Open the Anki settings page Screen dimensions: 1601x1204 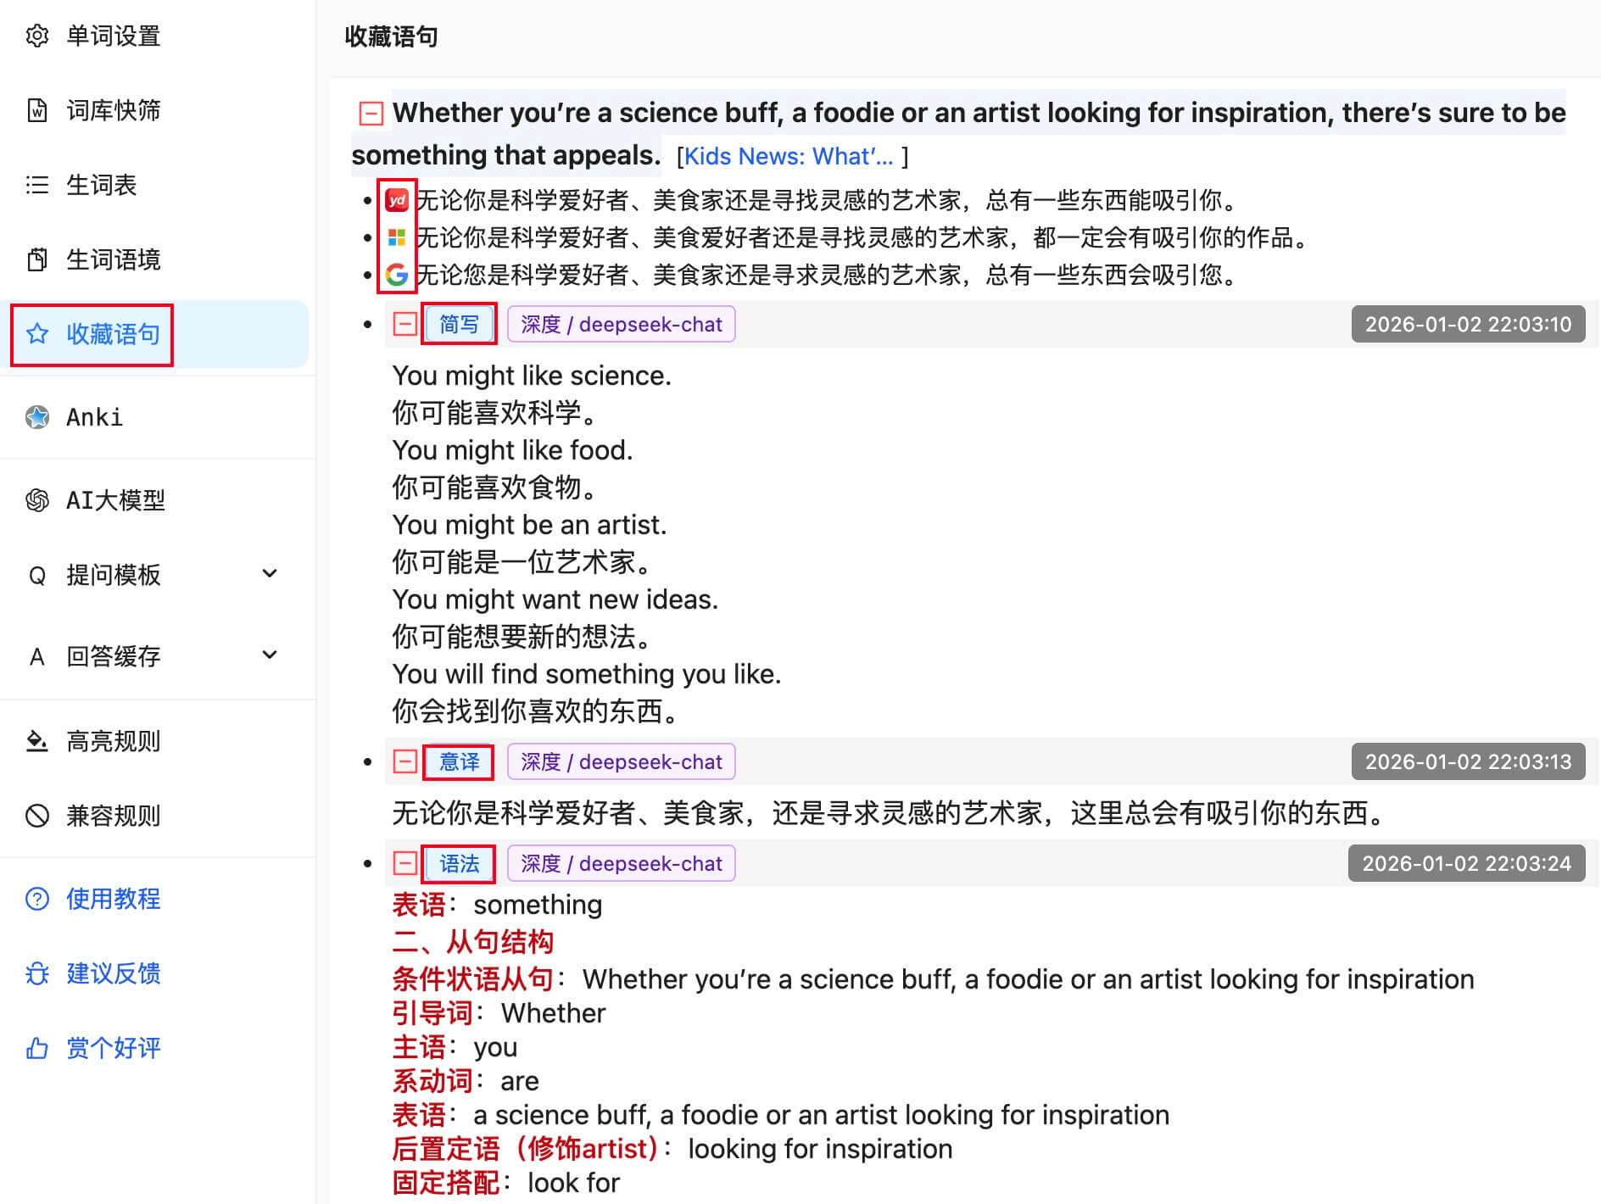click(x=94, y=417)
